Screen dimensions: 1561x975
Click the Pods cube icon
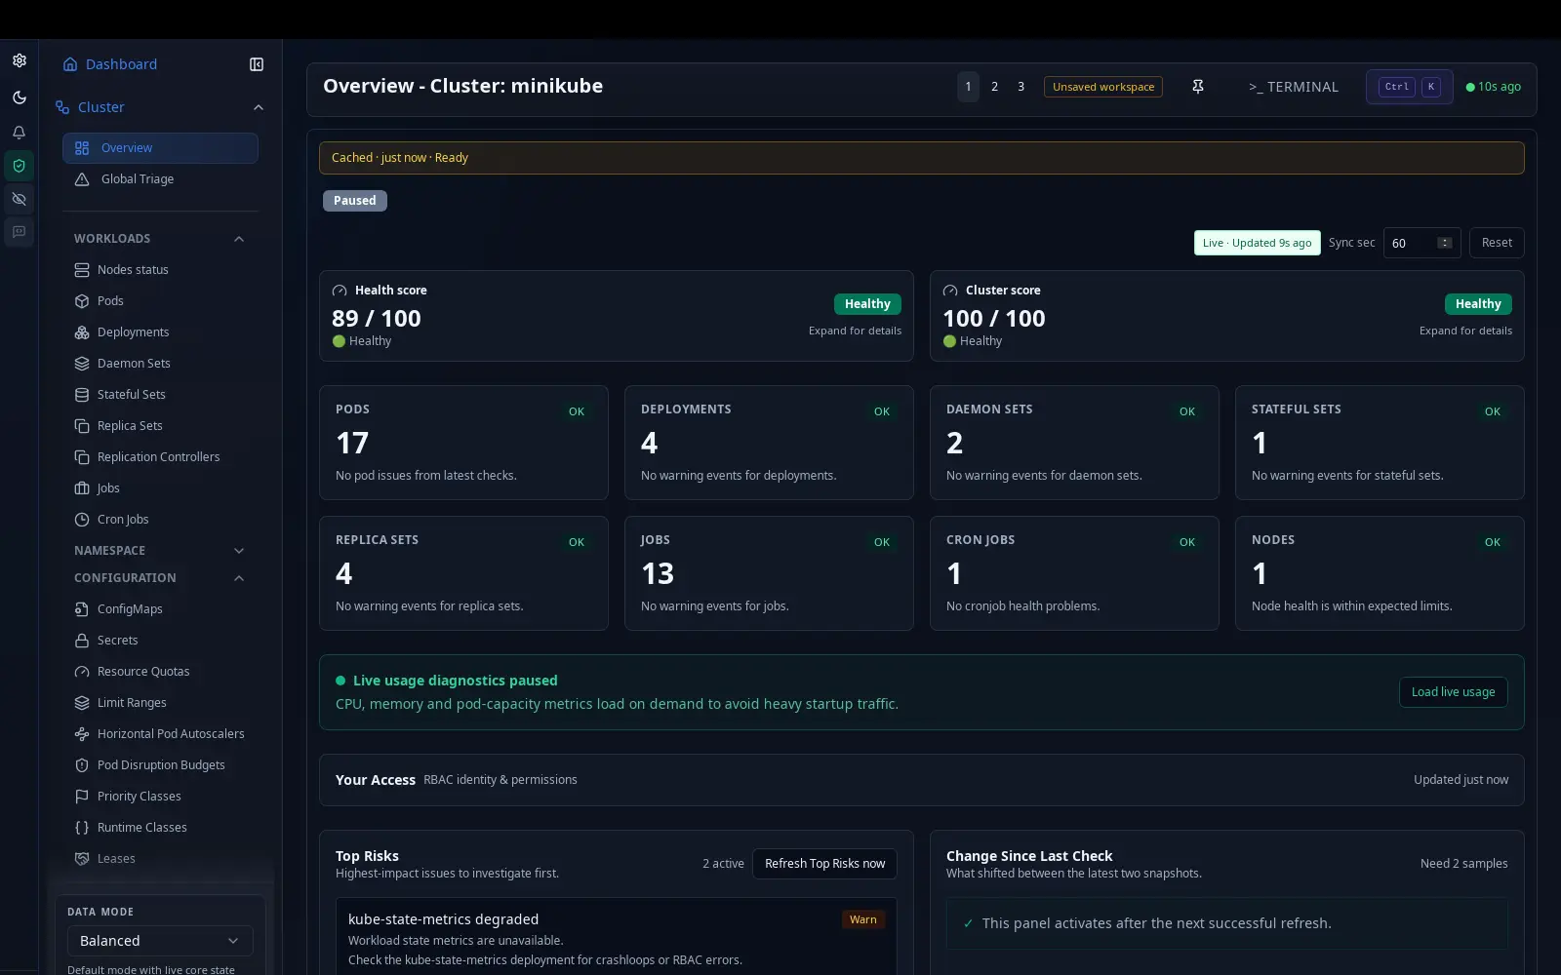pos(82,301)
